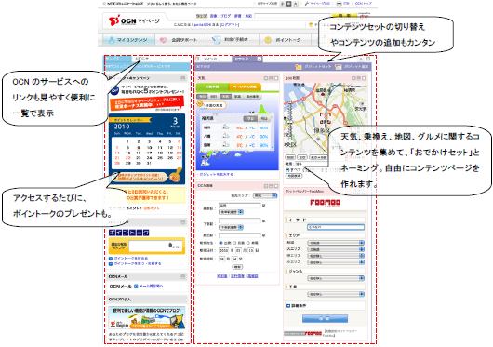The image size is (493, 347).
Task: Click the ログアウト link
Action: (x=230, y=24)
